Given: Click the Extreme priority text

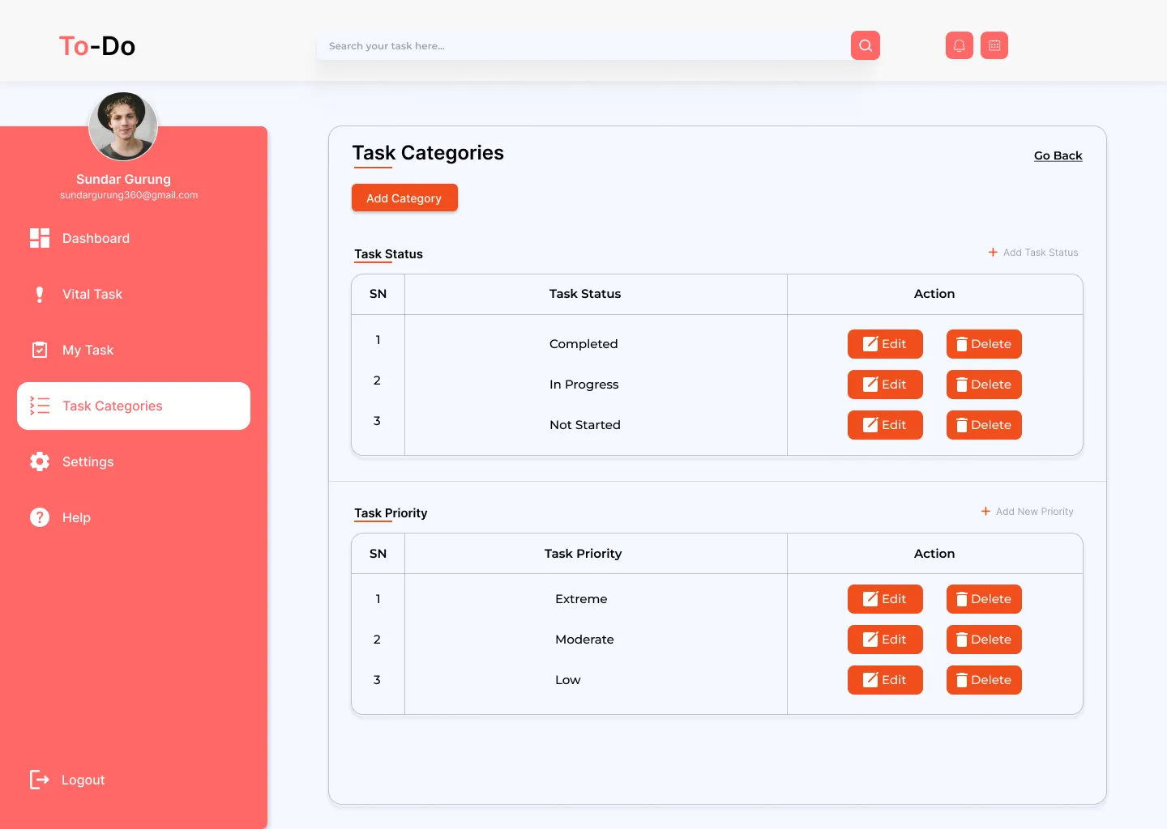Looking at the screenshot, I should pos(581,599).
